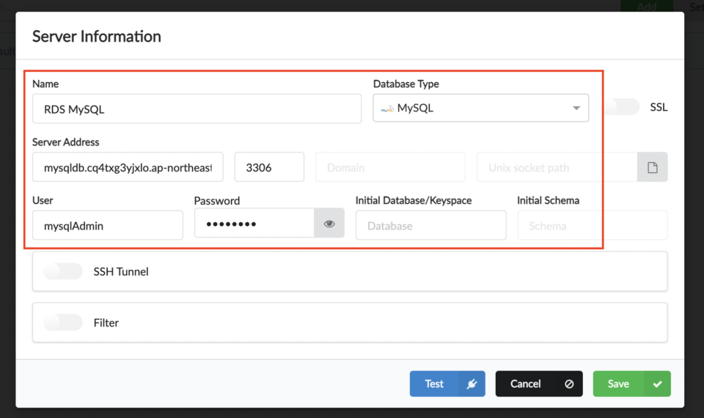The width and height of the screenshot is (704, 418).
Task: Focus the Password input field
Action: click(x=254, y=224)
